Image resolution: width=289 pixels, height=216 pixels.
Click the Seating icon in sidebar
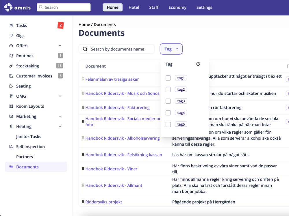click(11, 86)
